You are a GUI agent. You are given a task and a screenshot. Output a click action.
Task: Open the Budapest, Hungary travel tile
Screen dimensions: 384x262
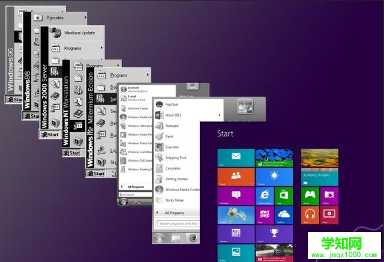click(320, 177)
